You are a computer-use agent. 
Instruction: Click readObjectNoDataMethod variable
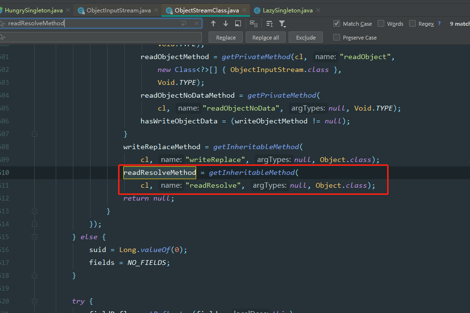point(188,95)
